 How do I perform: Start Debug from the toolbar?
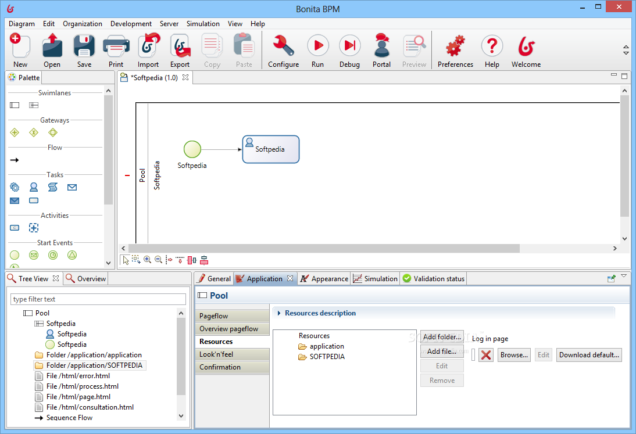tap(349, 46)
